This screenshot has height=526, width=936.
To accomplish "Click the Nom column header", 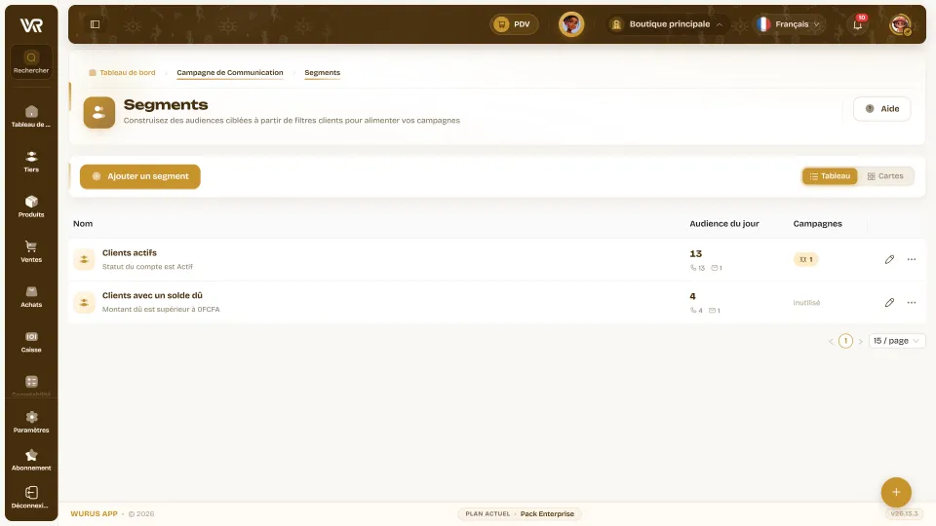I will [x=83, y=224].
